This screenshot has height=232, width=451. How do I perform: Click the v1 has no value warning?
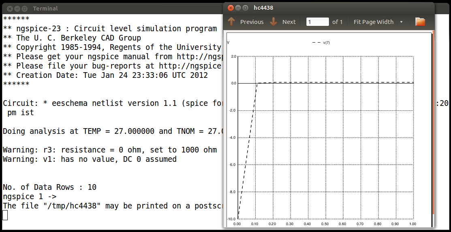(x=90, y=159)
